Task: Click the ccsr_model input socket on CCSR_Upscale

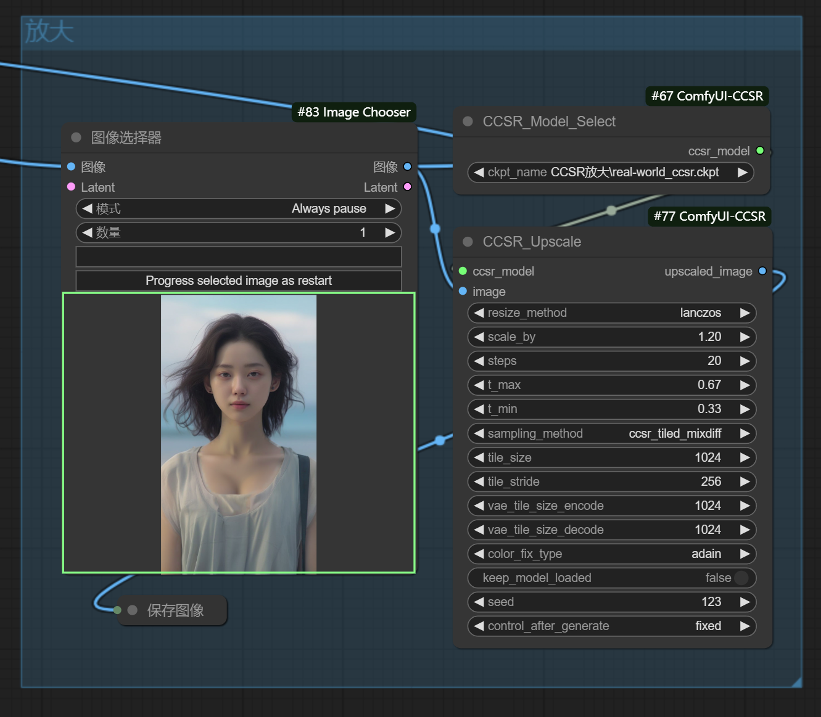Action: [463, 271]
